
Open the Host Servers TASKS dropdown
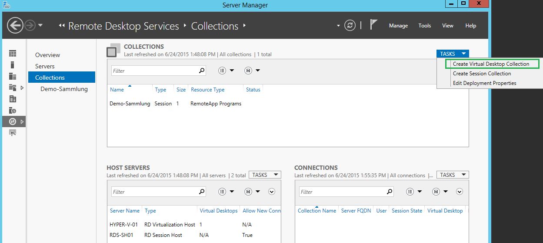[x=265, y=175]
